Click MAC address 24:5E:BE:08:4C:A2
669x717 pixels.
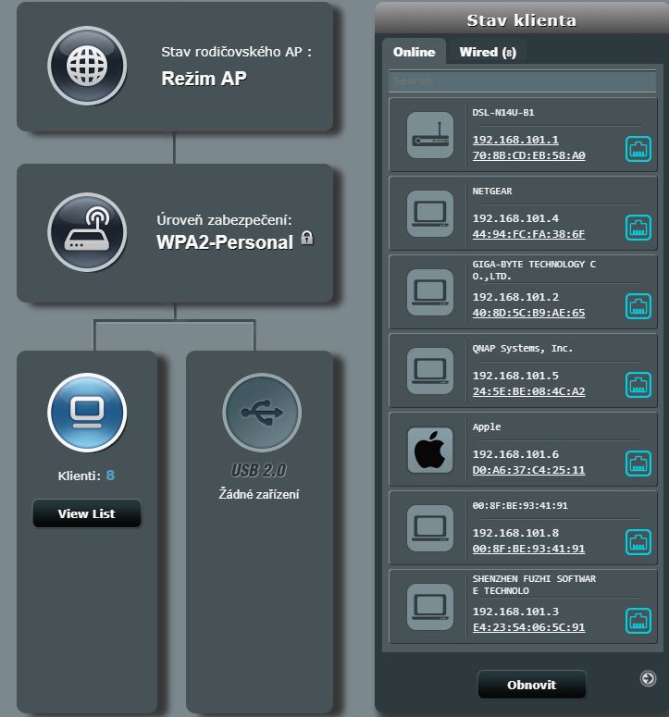pyautogui.click(x=528, y=391)
